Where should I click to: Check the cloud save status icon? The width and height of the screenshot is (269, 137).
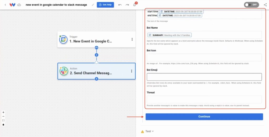[19, 5]
